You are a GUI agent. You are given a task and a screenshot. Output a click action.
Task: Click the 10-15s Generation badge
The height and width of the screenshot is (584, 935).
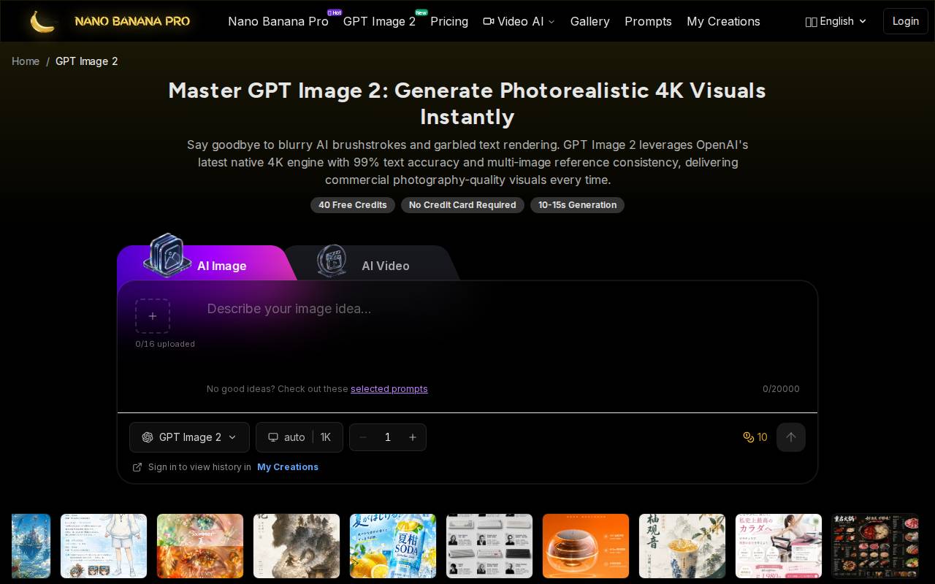click(x=577, y=205)
